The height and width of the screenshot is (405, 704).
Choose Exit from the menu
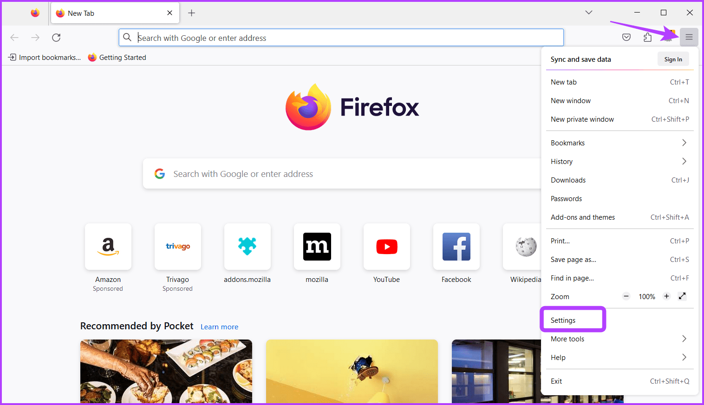[620, 381]
